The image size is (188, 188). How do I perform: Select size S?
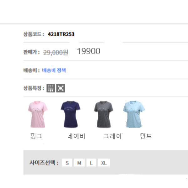pyautogui.click(x=67, y=163)
